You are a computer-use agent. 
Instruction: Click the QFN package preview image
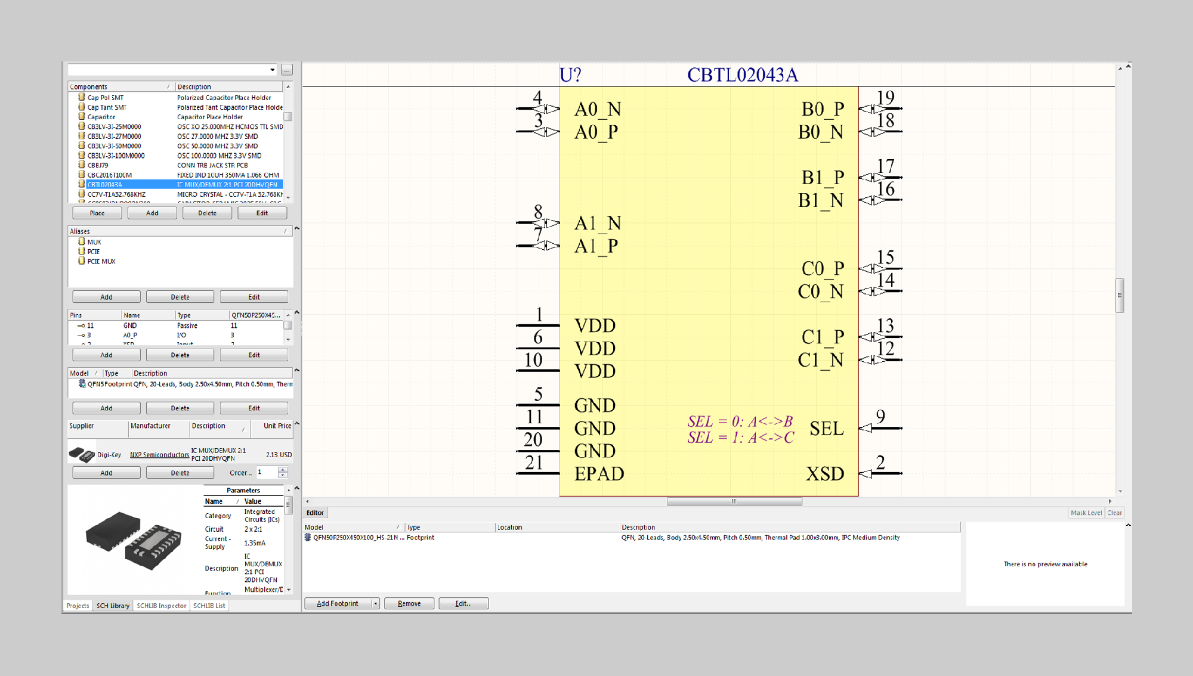point(134,540)
